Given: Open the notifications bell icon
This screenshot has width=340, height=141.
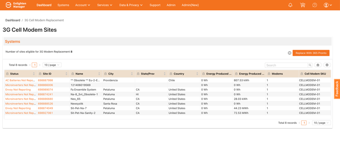Looking at the screenshot, I should [290, 5].
